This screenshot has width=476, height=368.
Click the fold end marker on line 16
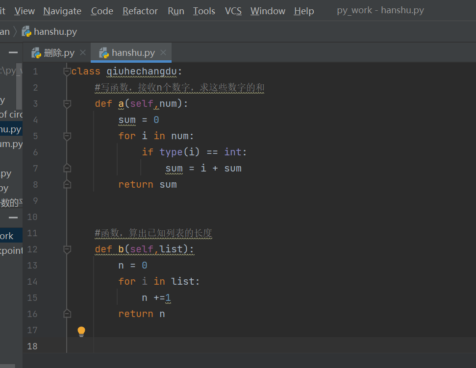coord(67,314)
